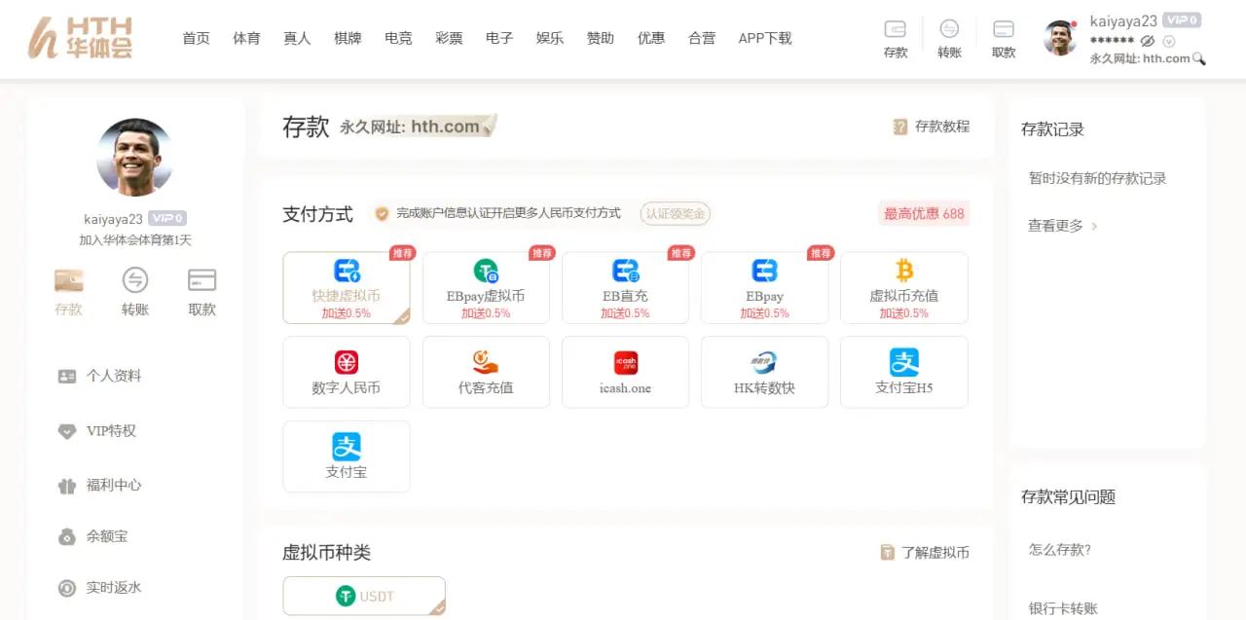Click the 认证领奖金 button
1246x620 pixels.
675,213
